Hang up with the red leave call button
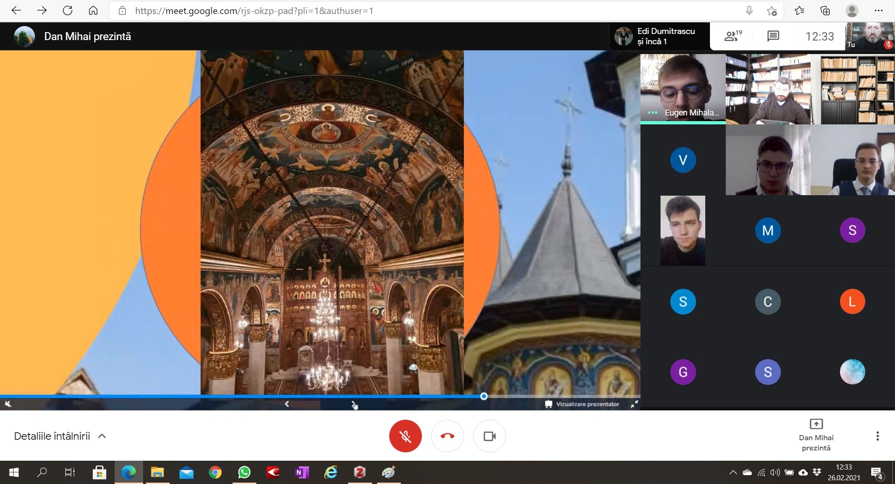Screen dimensions: 895x484 point(447,436)
